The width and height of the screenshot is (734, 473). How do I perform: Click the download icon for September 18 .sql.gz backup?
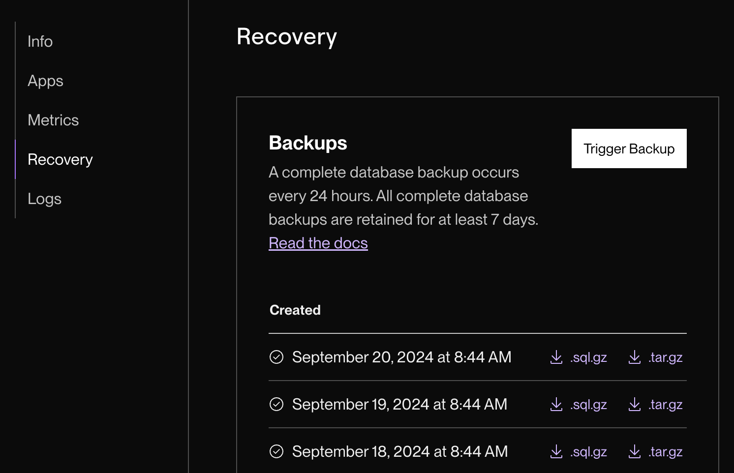555,451
